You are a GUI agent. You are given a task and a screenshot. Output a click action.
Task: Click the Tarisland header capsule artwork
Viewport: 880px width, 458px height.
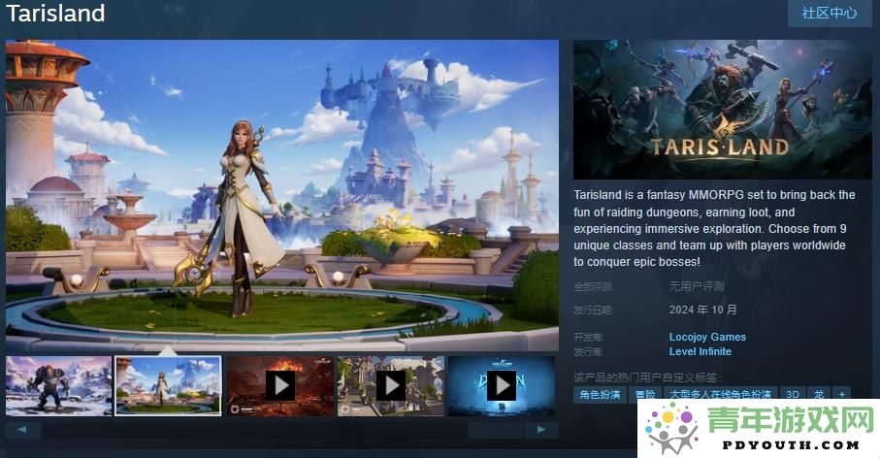tap(722, 110)
